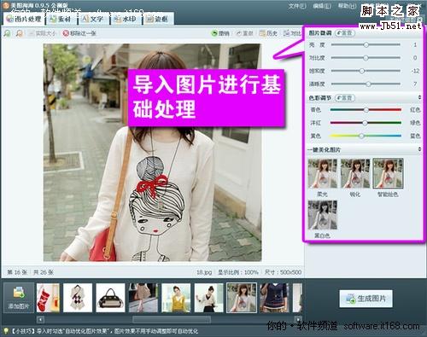The width and height of the screenshot is (427, 337).
Task: Apply the 智能绘色 effect thumbnail
Action: click(388, 174)
